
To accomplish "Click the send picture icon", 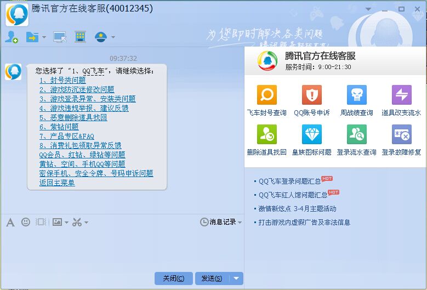I will pyautogui.click(x=57, y=222).
